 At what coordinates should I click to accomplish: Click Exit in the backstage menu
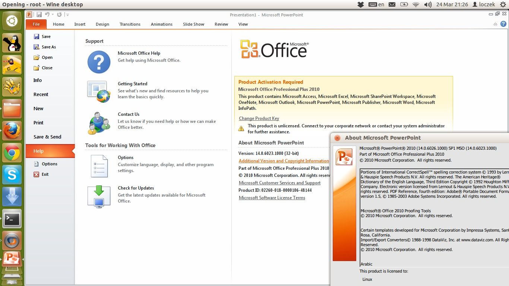pos(41,174)
